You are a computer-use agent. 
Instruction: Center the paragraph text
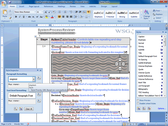click(x=63, y=17)
